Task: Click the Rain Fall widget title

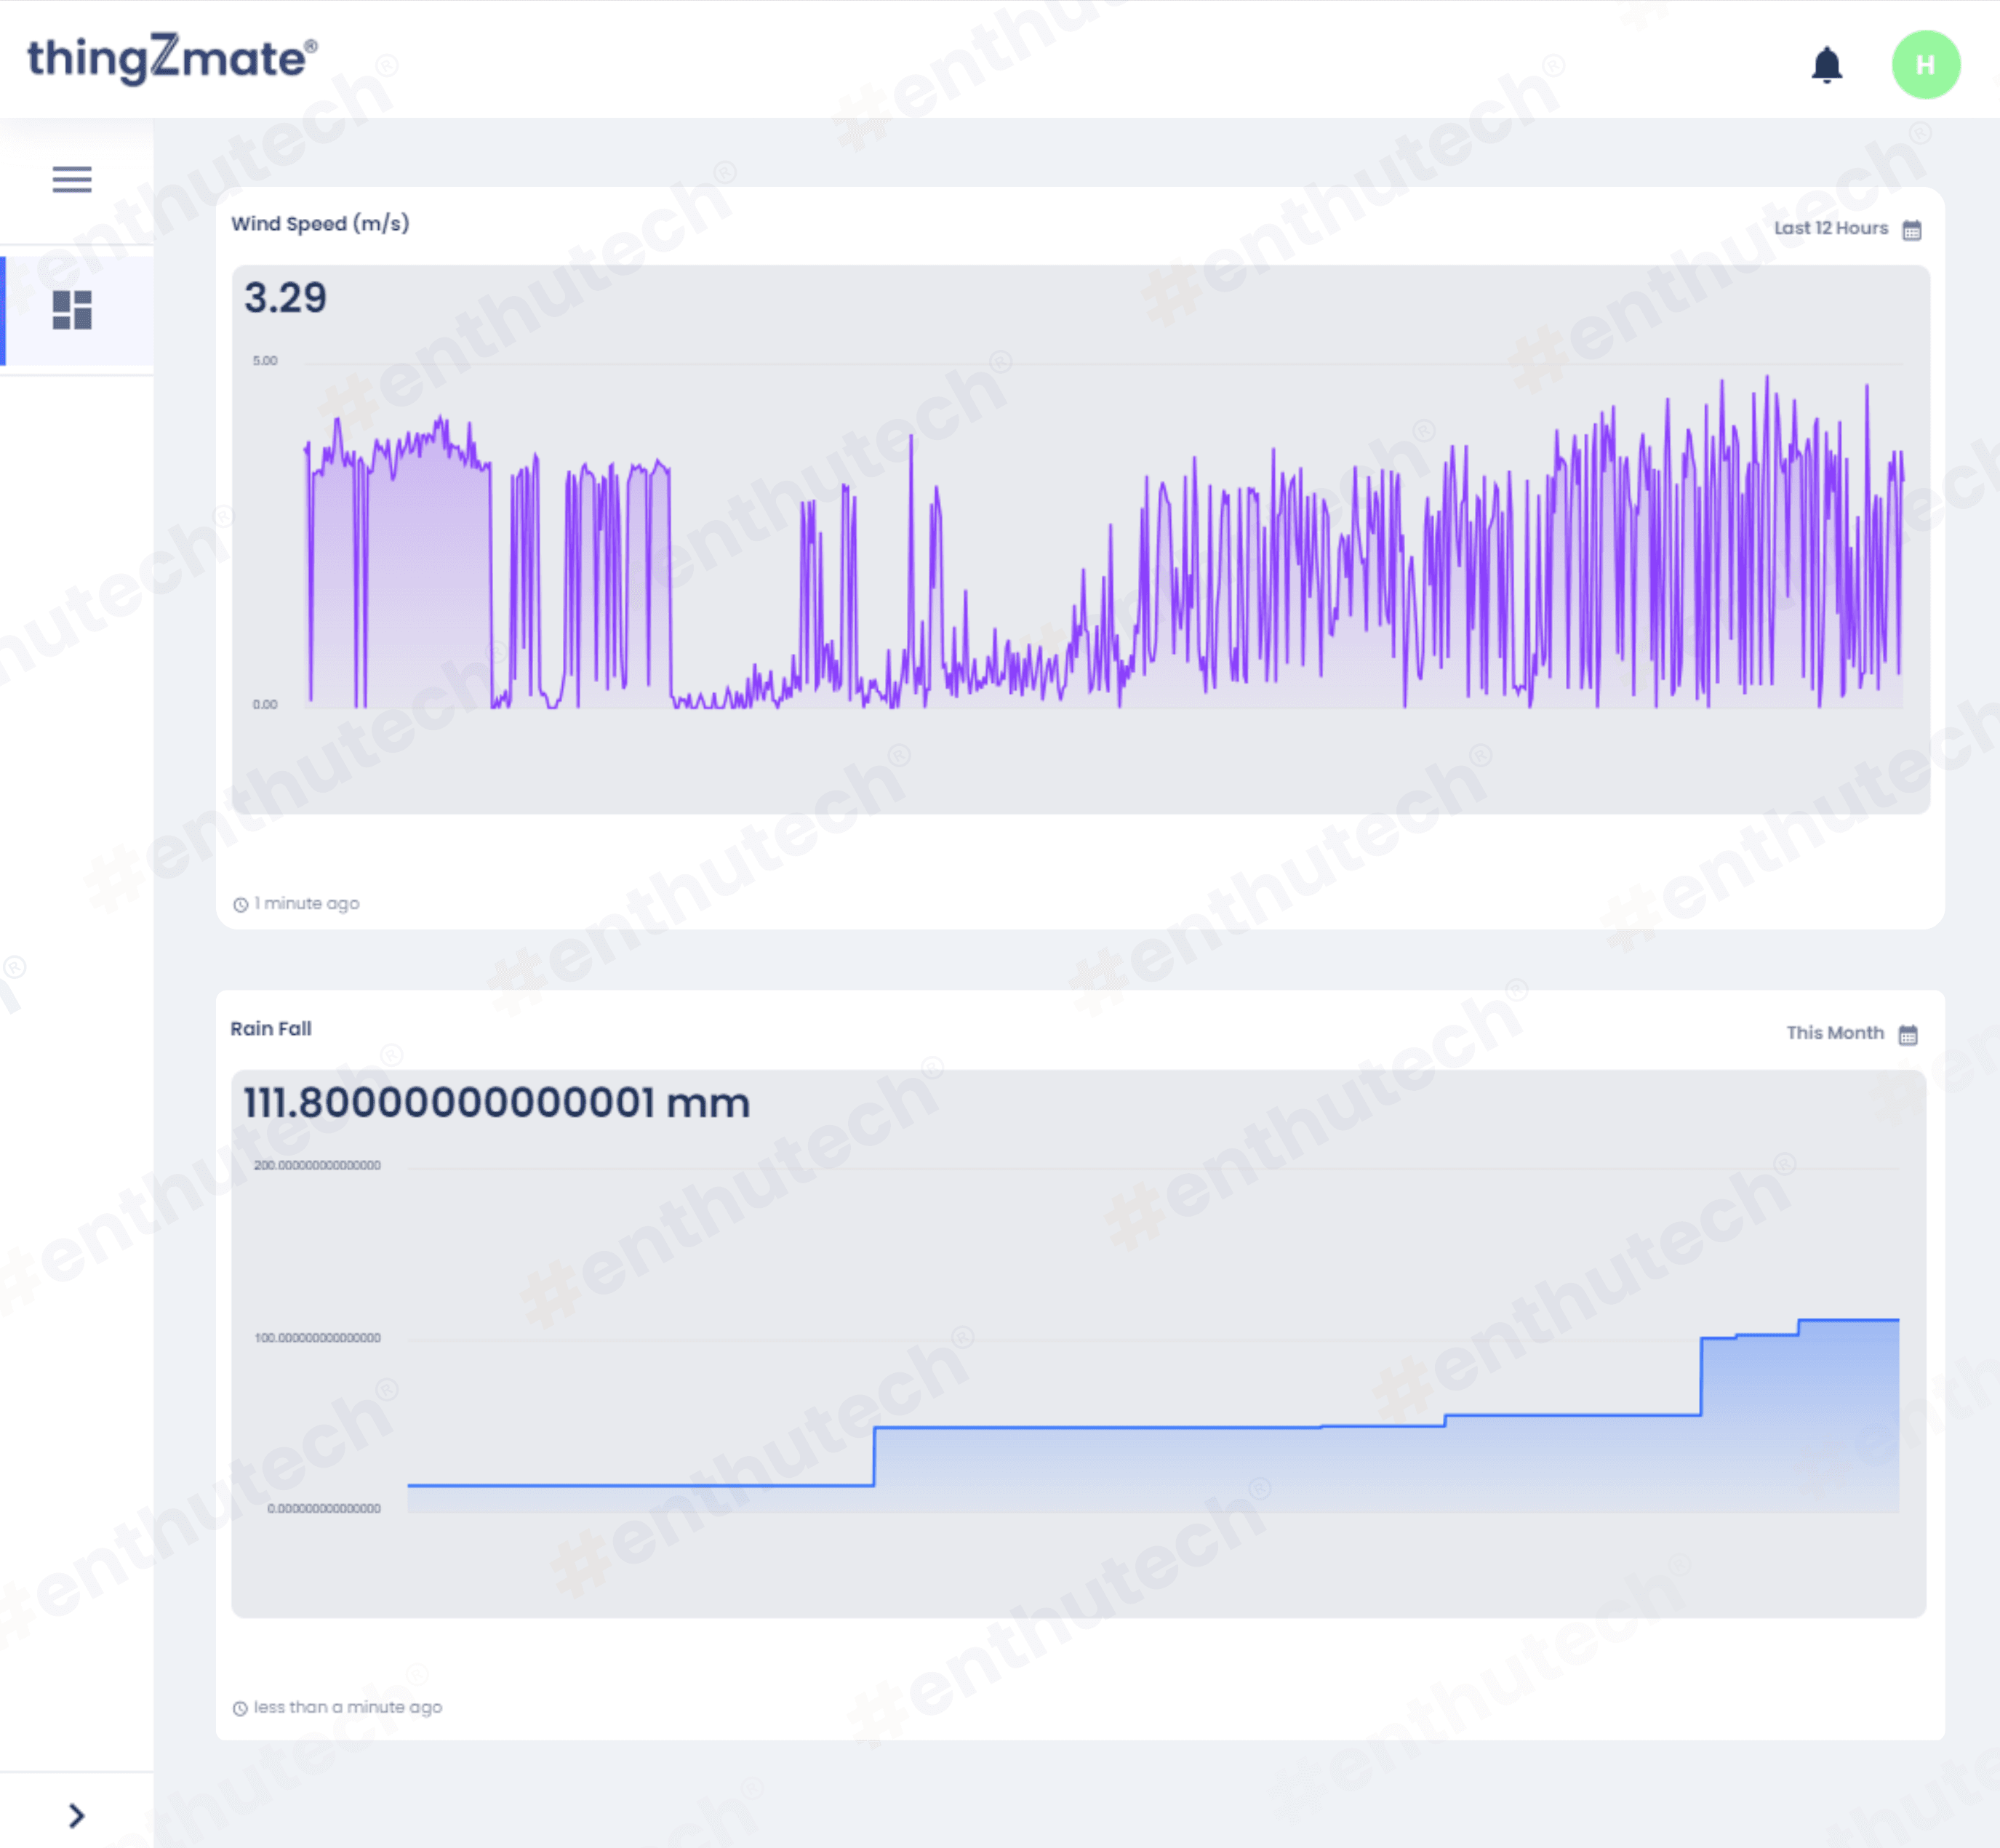Action: tap(271, 1028)
